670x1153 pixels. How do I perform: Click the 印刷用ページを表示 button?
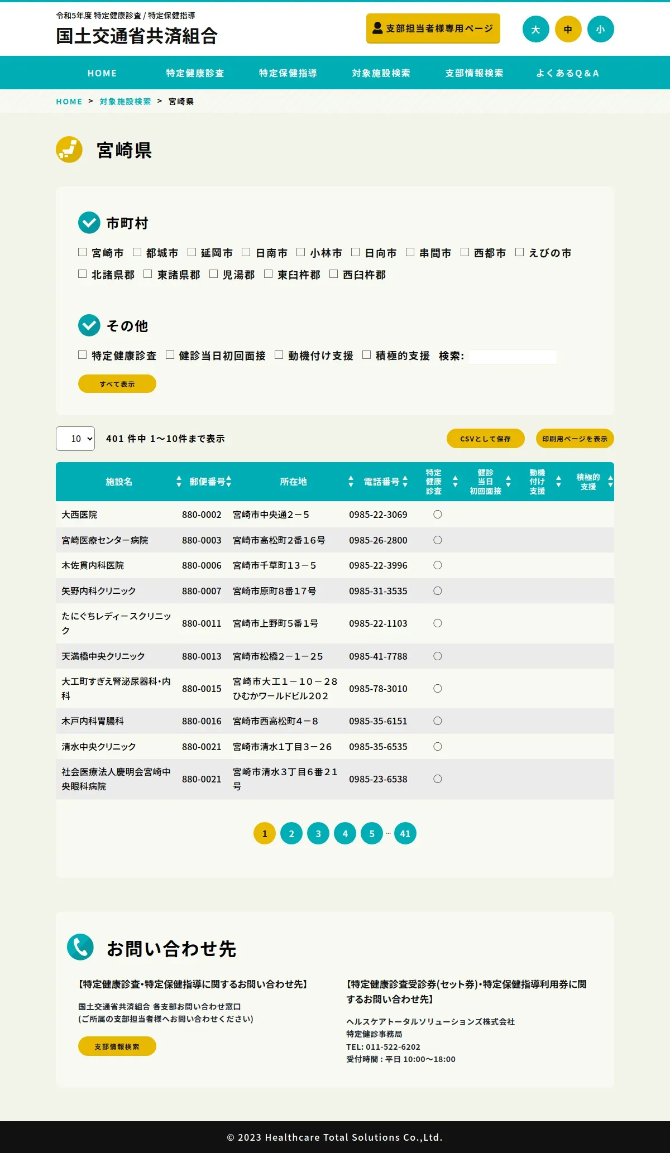[x=575, y=439]
